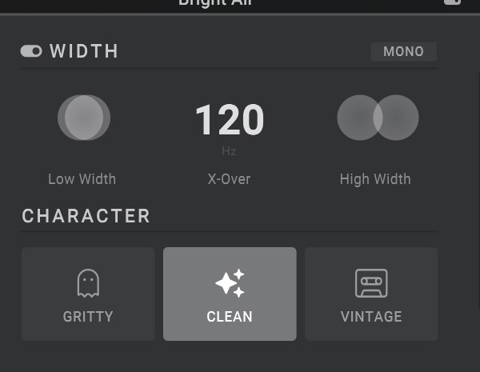Click the cassette tape icon for Vintage
This screenshot has height=372, width=480.
(x=371, y=282)
